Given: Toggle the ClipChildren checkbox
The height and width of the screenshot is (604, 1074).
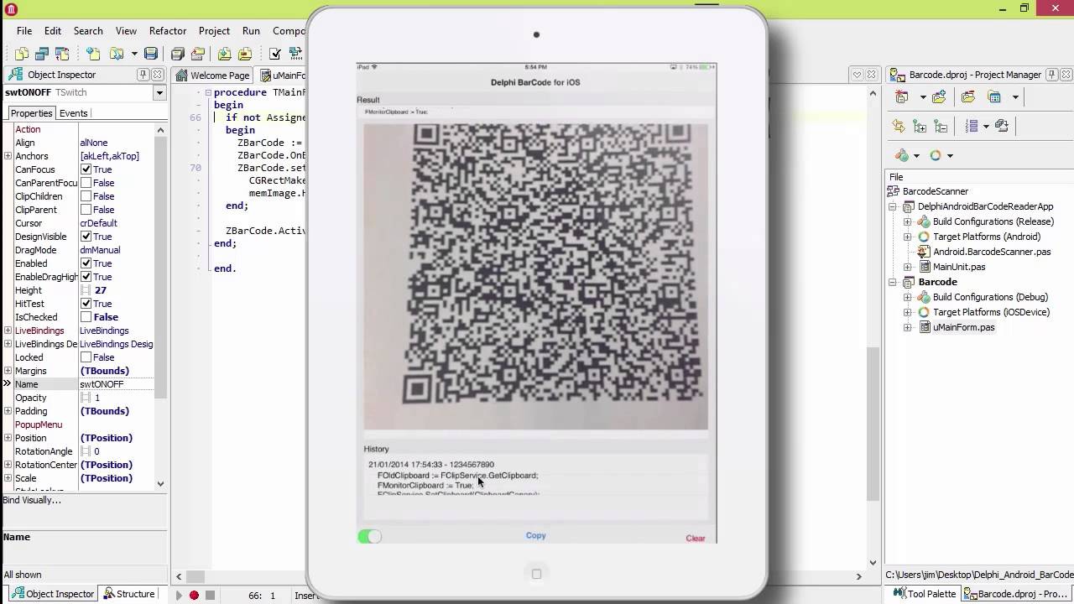Looking at the screenshot, I should click(86, 196).
